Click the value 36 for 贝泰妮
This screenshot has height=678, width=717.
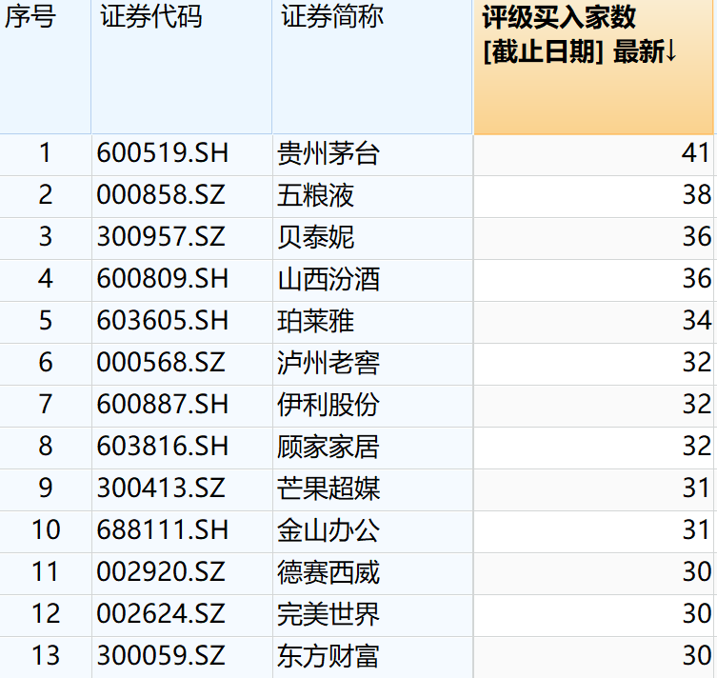[697, 237]
